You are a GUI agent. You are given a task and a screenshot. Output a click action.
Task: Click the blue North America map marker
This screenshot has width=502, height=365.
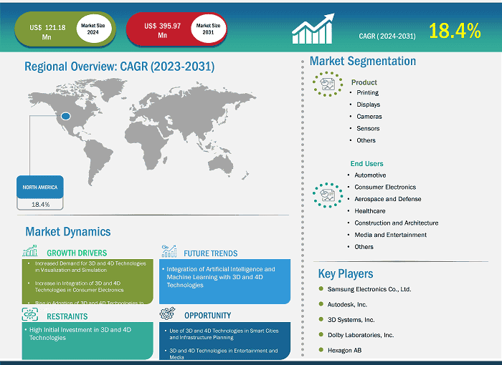(x=66, y=116)
